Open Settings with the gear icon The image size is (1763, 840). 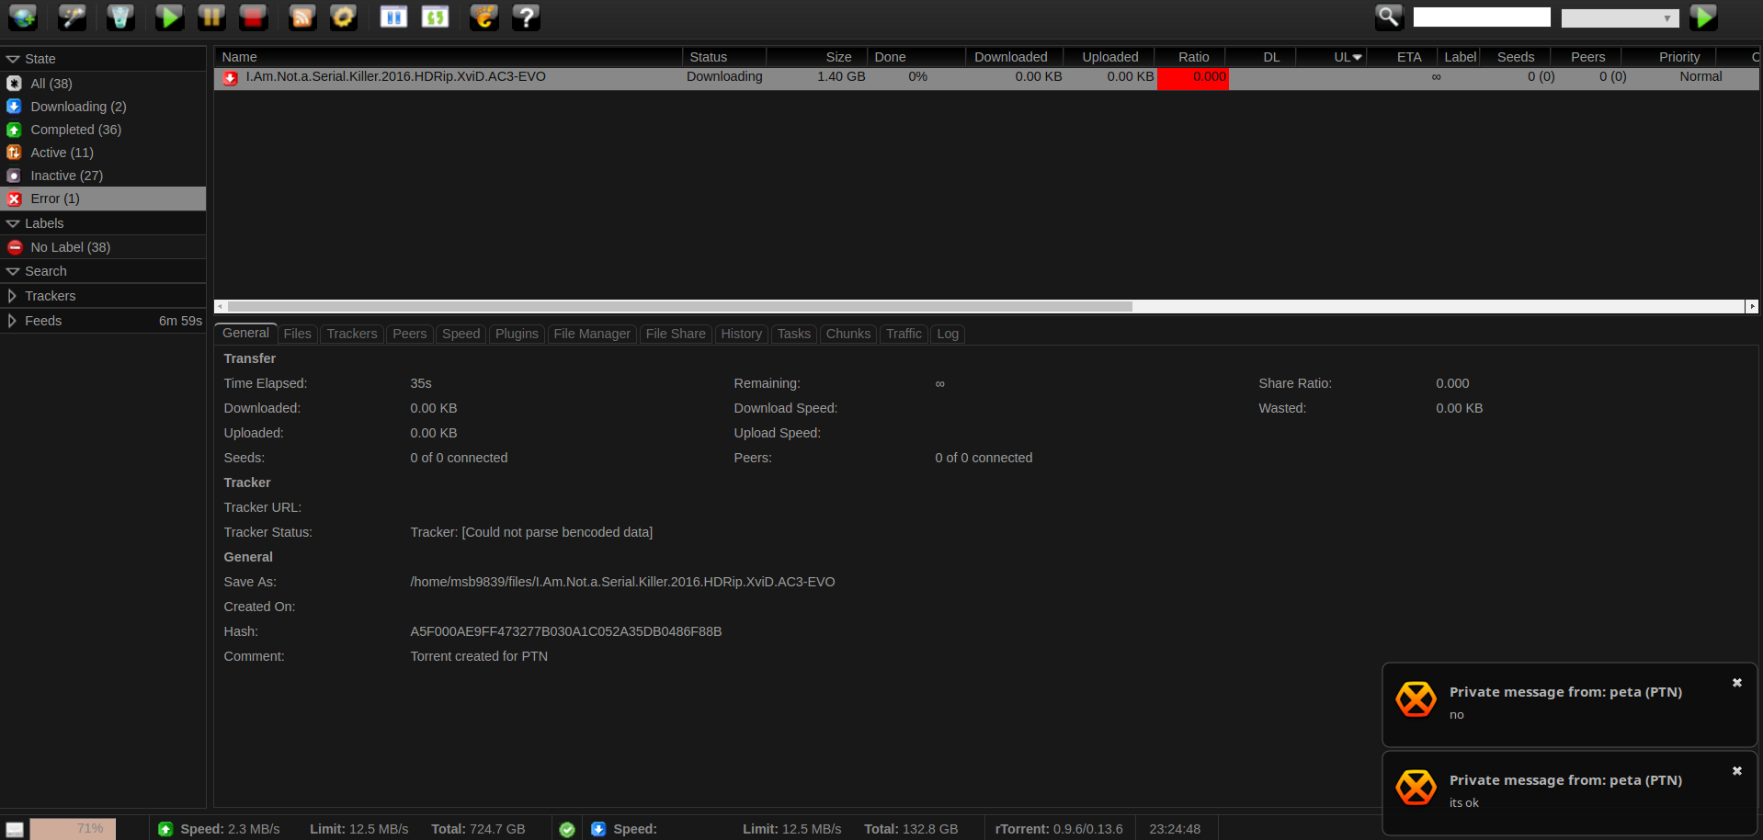coord(344,17)
